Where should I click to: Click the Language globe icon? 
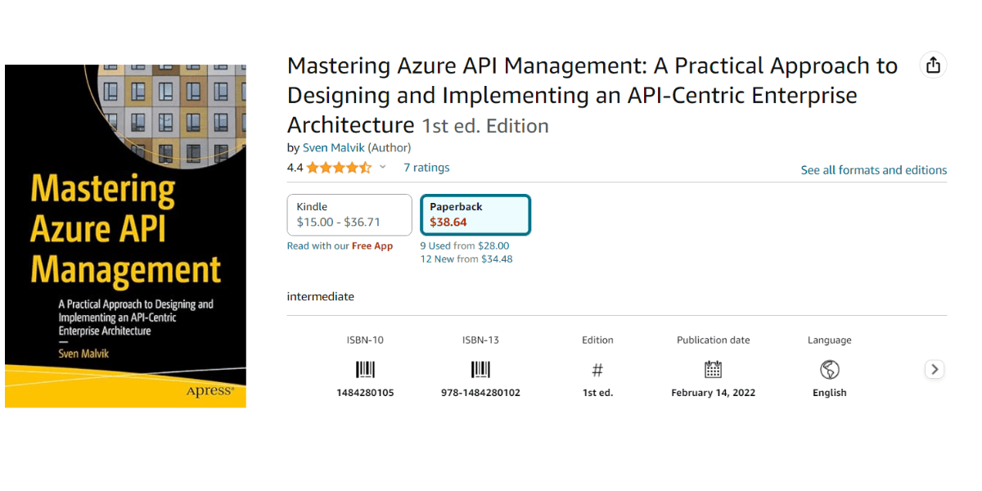(x=829, y=369)
